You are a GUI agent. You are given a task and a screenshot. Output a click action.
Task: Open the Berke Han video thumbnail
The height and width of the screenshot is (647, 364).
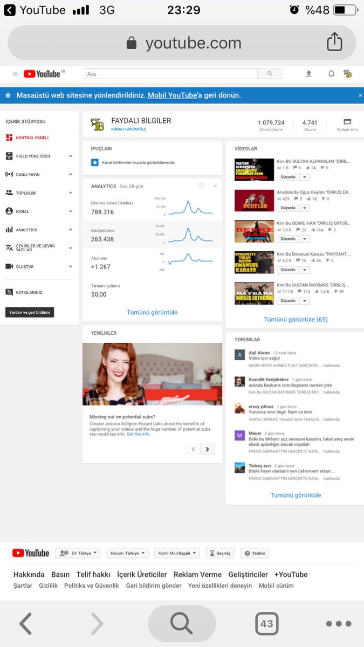pyautogui.click(x=255, y=231)
